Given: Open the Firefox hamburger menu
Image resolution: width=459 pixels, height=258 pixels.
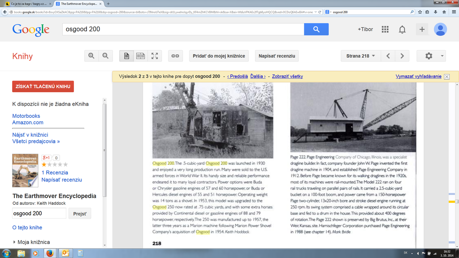Looking at the screenshot, I should 454,12.
